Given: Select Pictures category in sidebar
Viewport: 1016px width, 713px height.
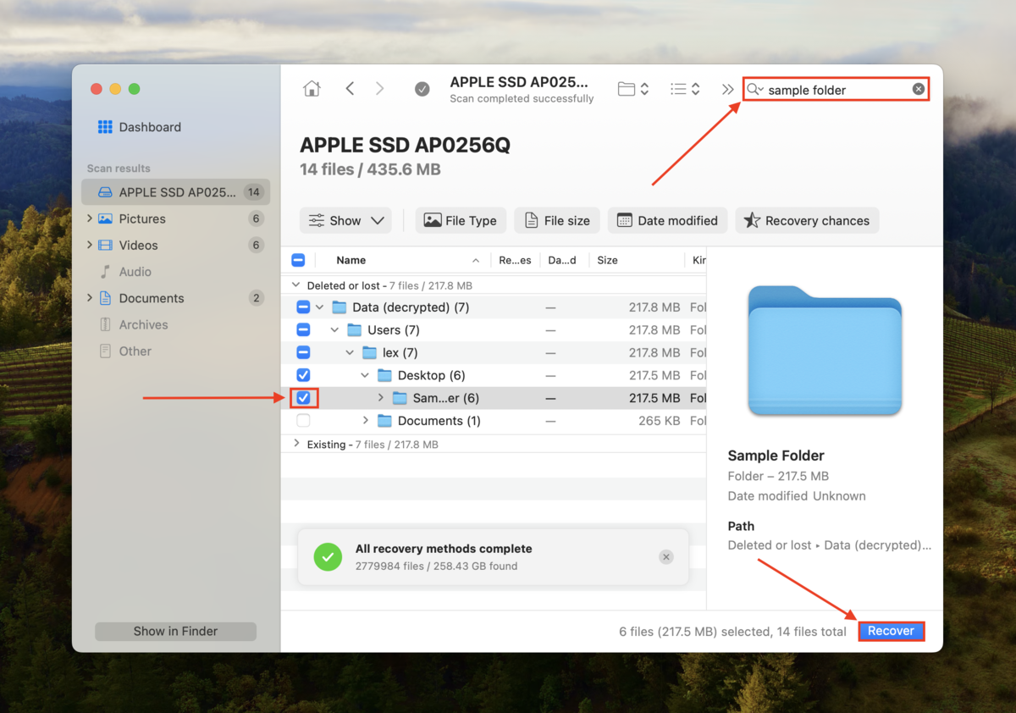Looking at the screenshot, I should tap(142, 218).
